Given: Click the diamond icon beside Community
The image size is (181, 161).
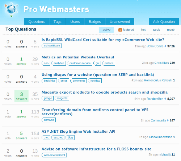Looking at the screenshot, I should click(x=168, y=120).
